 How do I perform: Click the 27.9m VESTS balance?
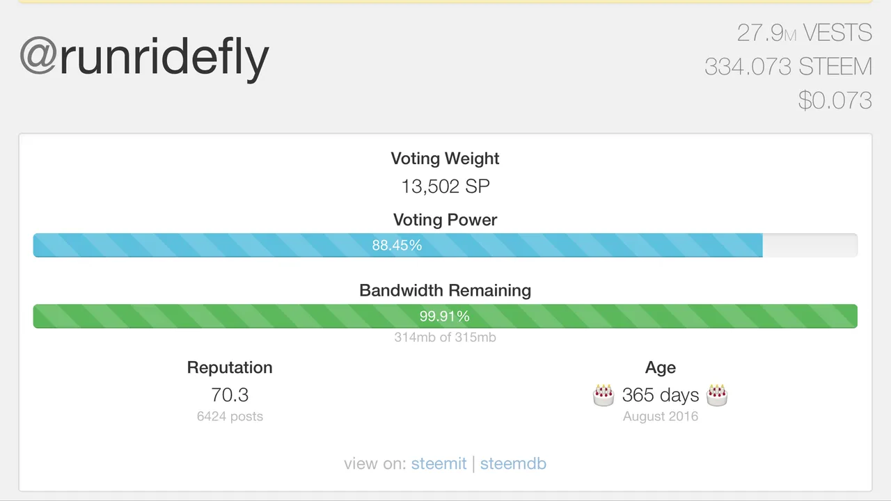(804, 33)
